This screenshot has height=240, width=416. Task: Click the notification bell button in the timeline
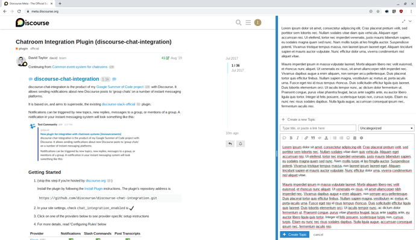click(x=241, y=144)
